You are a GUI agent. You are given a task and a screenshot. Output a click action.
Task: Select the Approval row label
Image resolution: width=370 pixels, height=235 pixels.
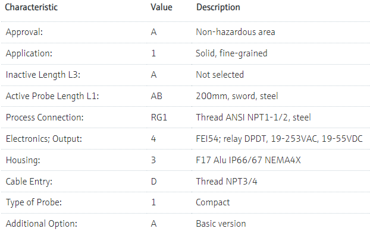[24, 32]
